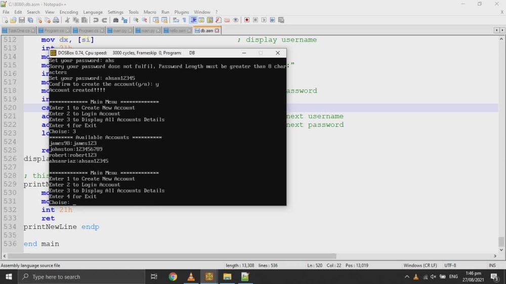Click the Close All toolbar icon
The width and height of the screenshot is (506, 284).
pos(48,20)
